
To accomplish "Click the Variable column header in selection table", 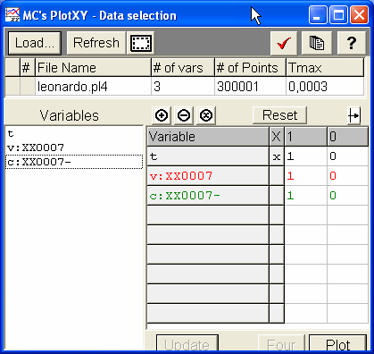I will pos(208,137).
